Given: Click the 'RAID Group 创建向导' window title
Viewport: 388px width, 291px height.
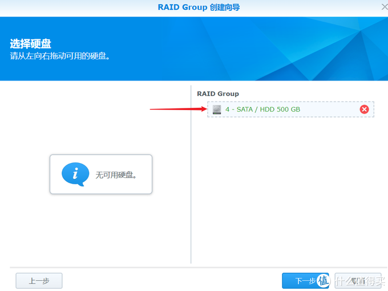Looking at the screenshot, I should coord(199,7).
